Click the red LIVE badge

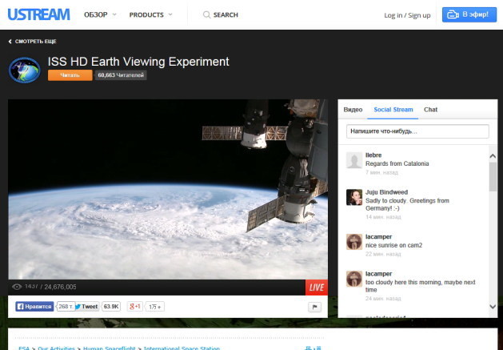click(x=317, y=288)
